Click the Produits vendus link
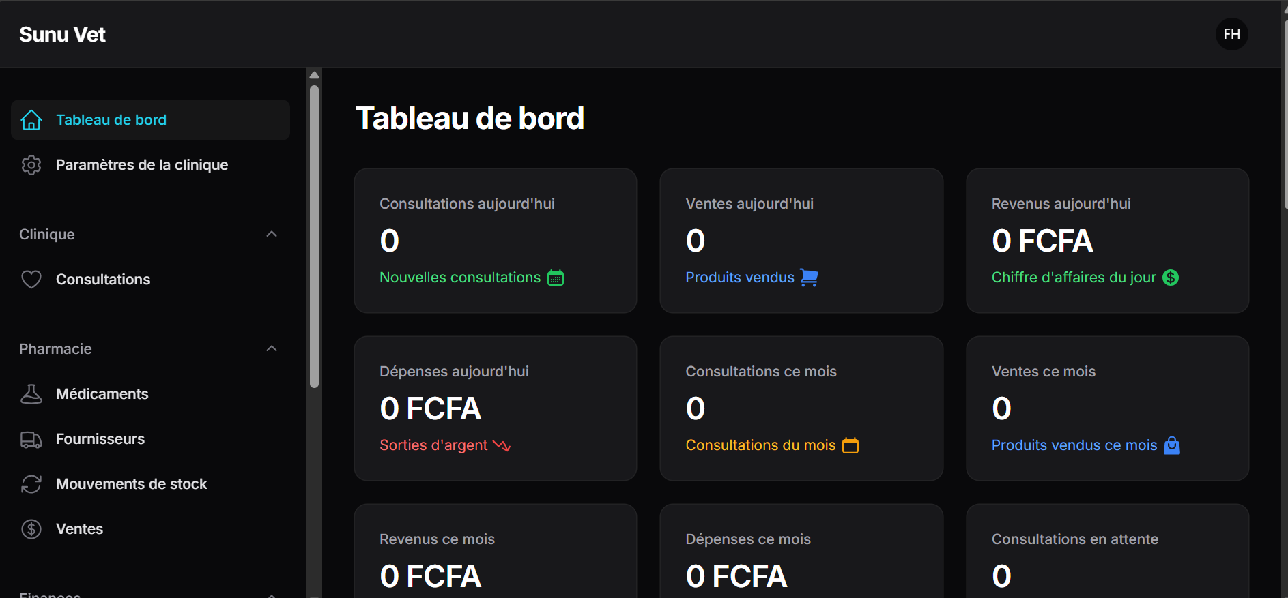 pyautogui.click(x=740, y=278)
